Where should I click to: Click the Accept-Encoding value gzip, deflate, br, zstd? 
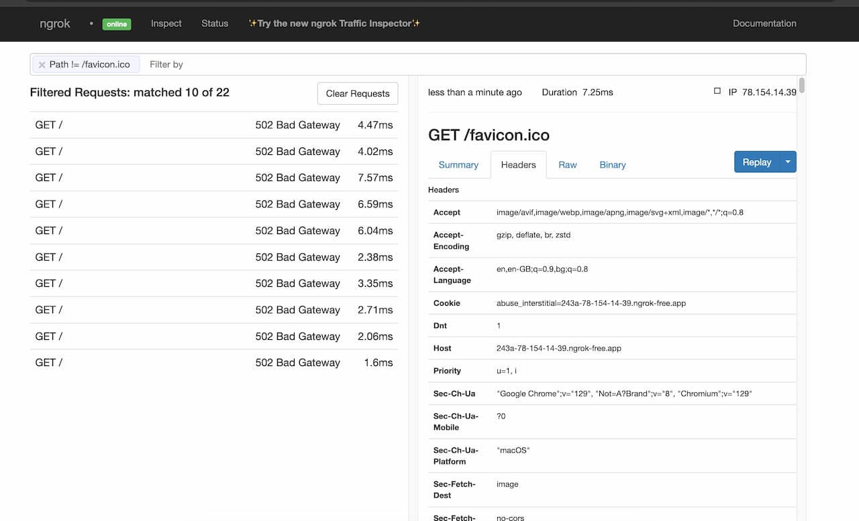point(534,235)
